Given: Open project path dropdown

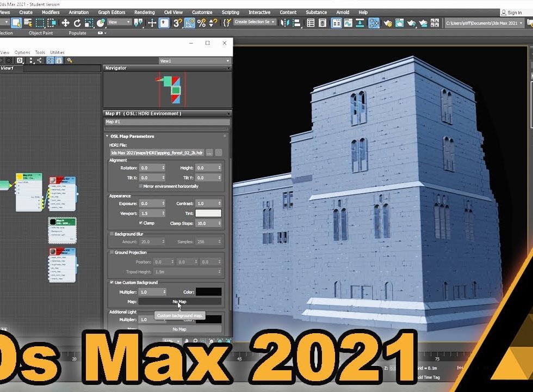Looking at the screenshot, I should click(x=484, y=23).
